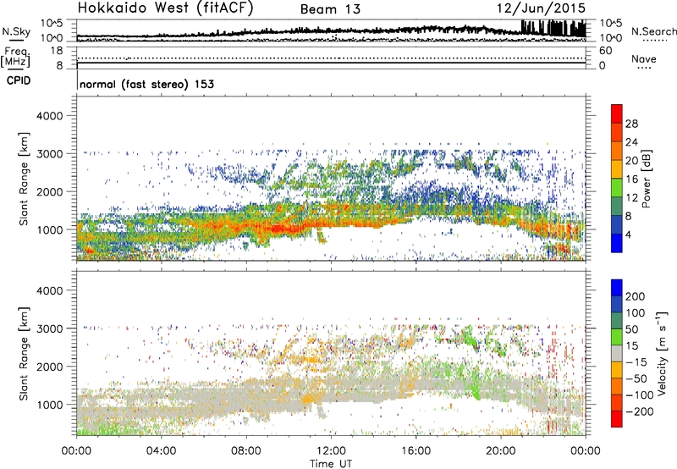The height and width of the screenshot is (469, 677).
Task: Select the 4000 tick on the power panel
Action: tap(50, 116)
